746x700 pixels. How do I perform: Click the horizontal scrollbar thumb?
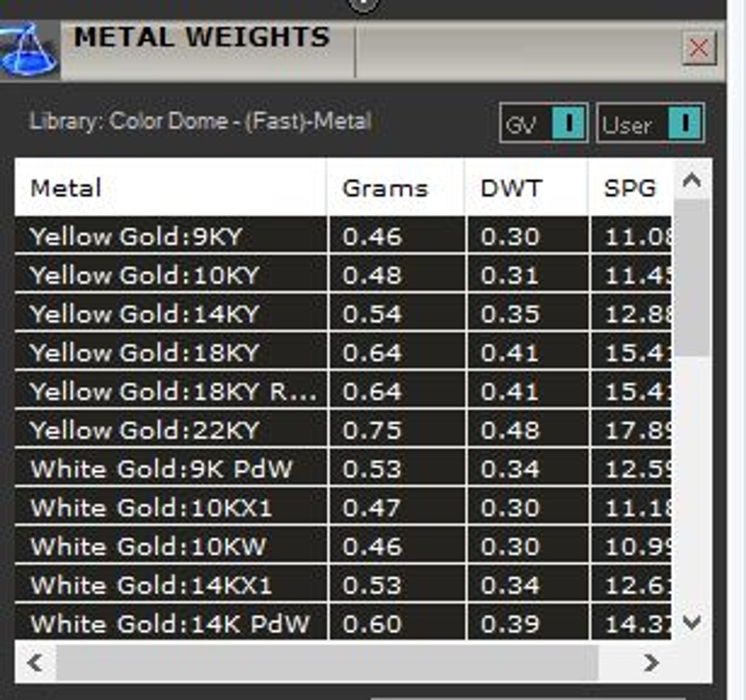pos(327,662)
